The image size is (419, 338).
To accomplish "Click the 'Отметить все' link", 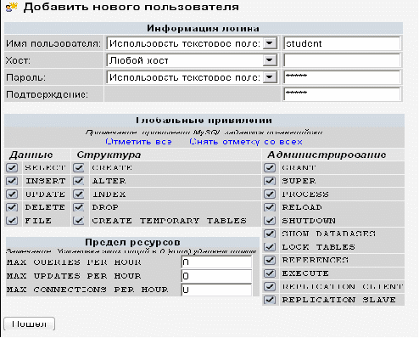I will pos(138,142).
